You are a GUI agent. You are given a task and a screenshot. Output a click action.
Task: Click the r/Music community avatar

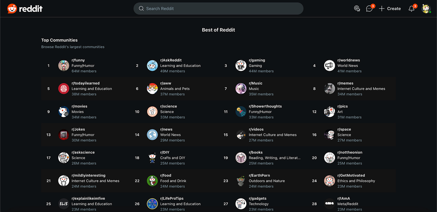tap(241, 88)
